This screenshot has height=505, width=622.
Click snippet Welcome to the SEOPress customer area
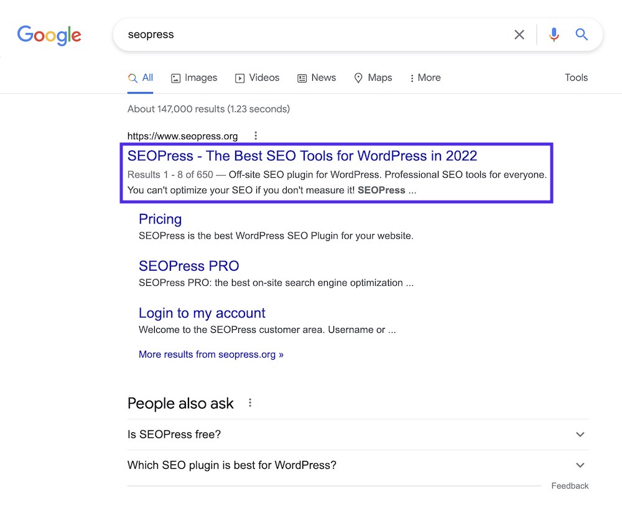[267, 330]
